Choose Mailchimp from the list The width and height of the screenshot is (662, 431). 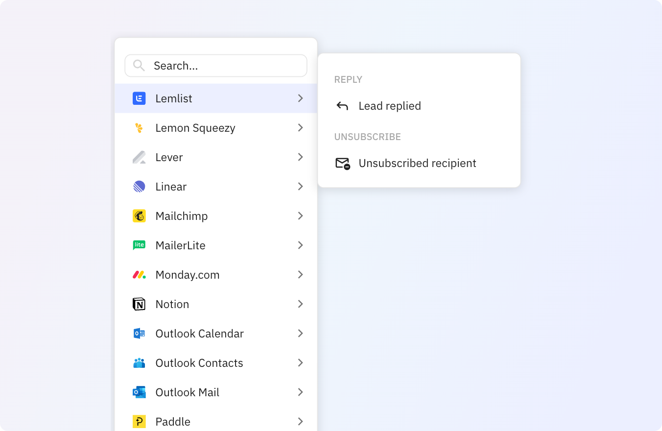click(216, 216)
